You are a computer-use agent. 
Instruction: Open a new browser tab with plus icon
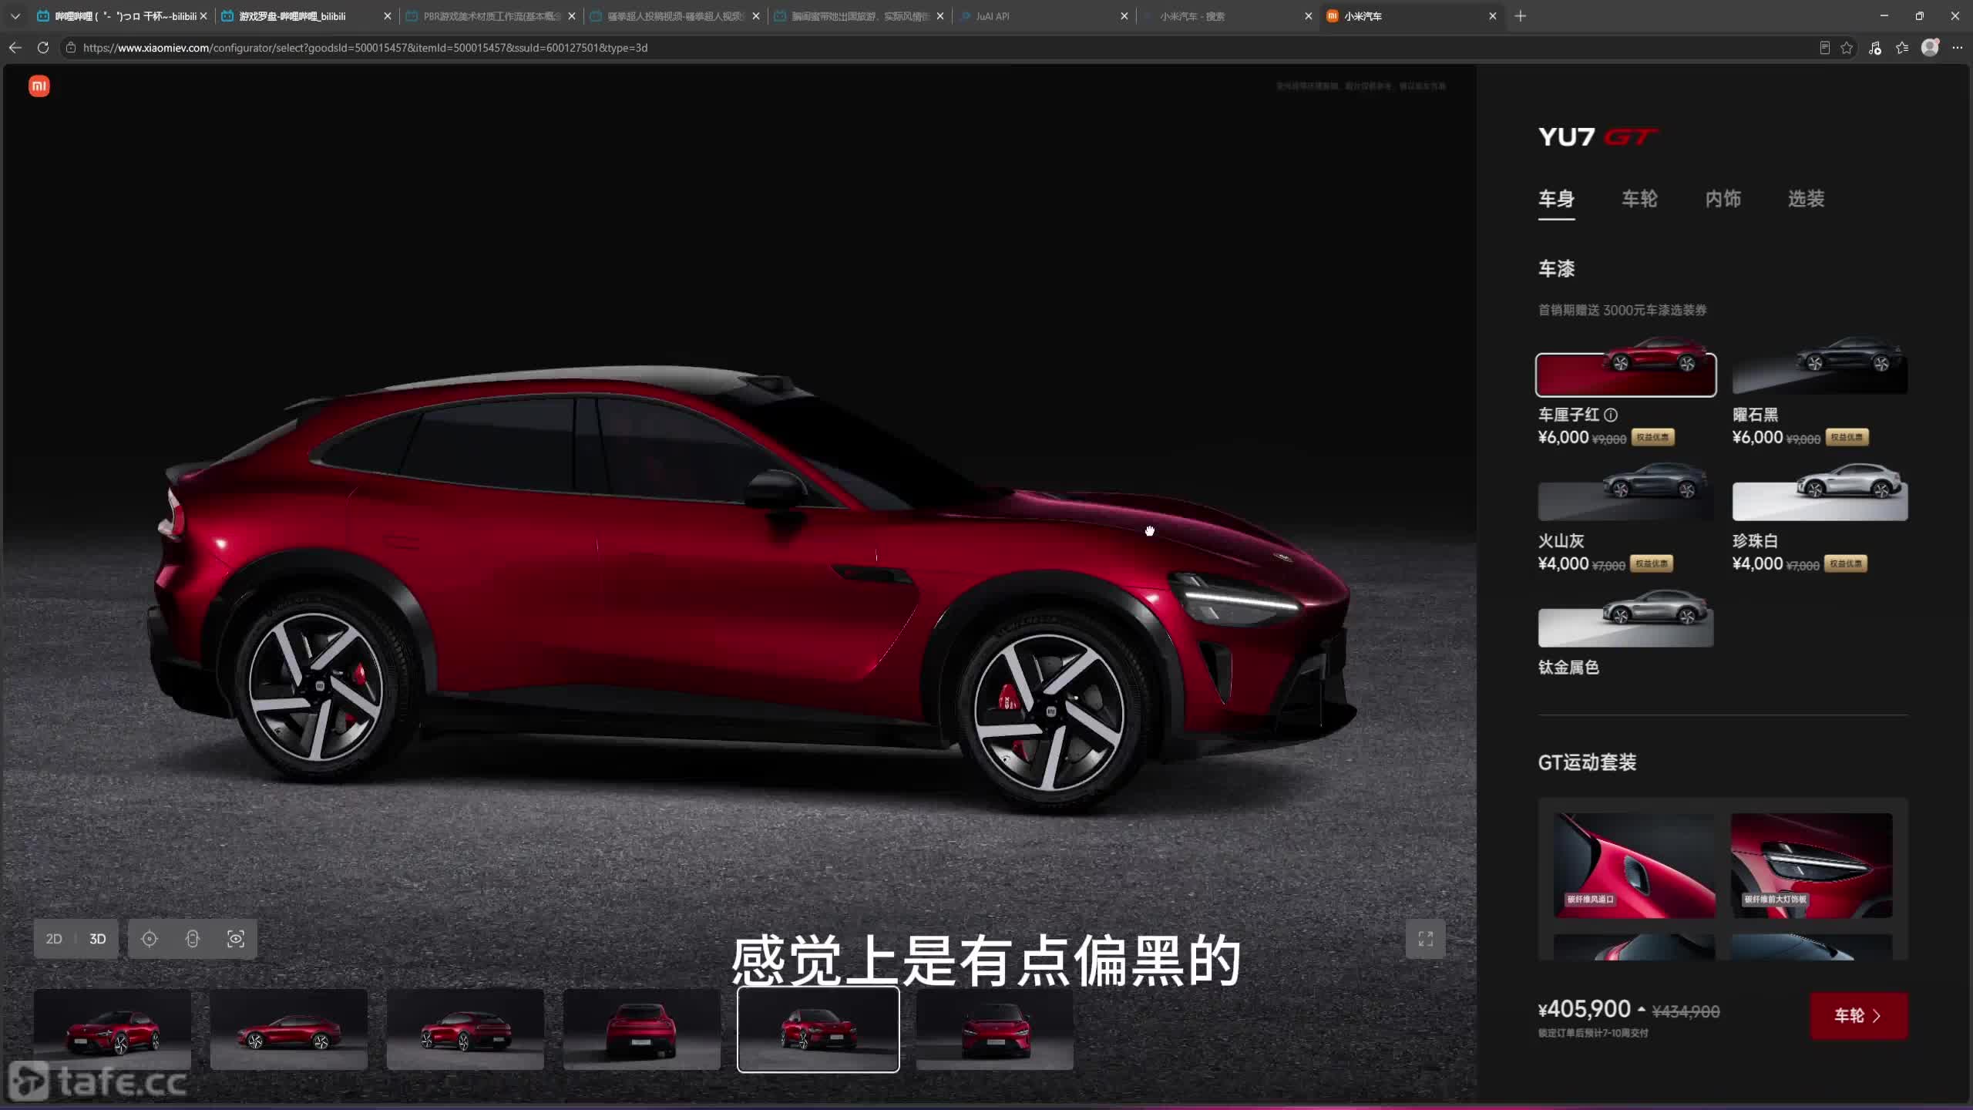1521,16
